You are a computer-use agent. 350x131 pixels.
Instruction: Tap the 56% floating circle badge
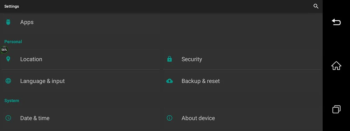(x=4, y=50)
